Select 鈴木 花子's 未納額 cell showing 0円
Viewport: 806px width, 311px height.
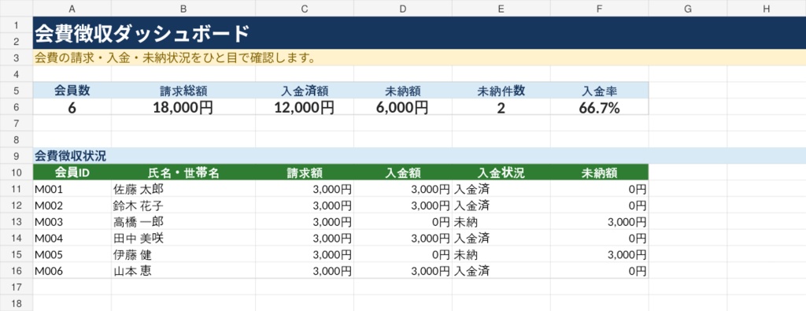599,205
